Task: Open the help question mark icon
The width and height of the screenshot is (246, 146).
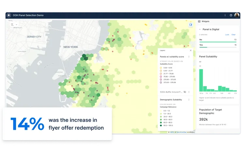Action: pos(231,15)
